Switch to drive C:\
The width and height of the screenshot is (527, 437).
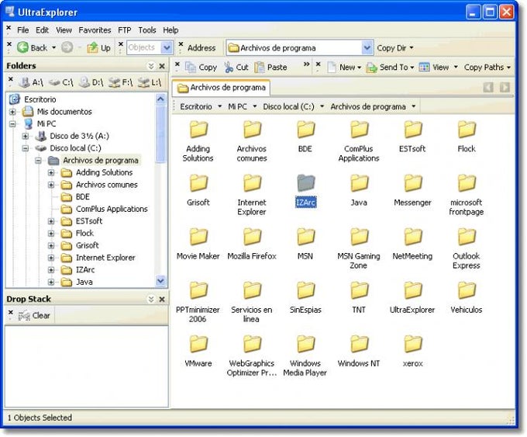pos(60,82)
